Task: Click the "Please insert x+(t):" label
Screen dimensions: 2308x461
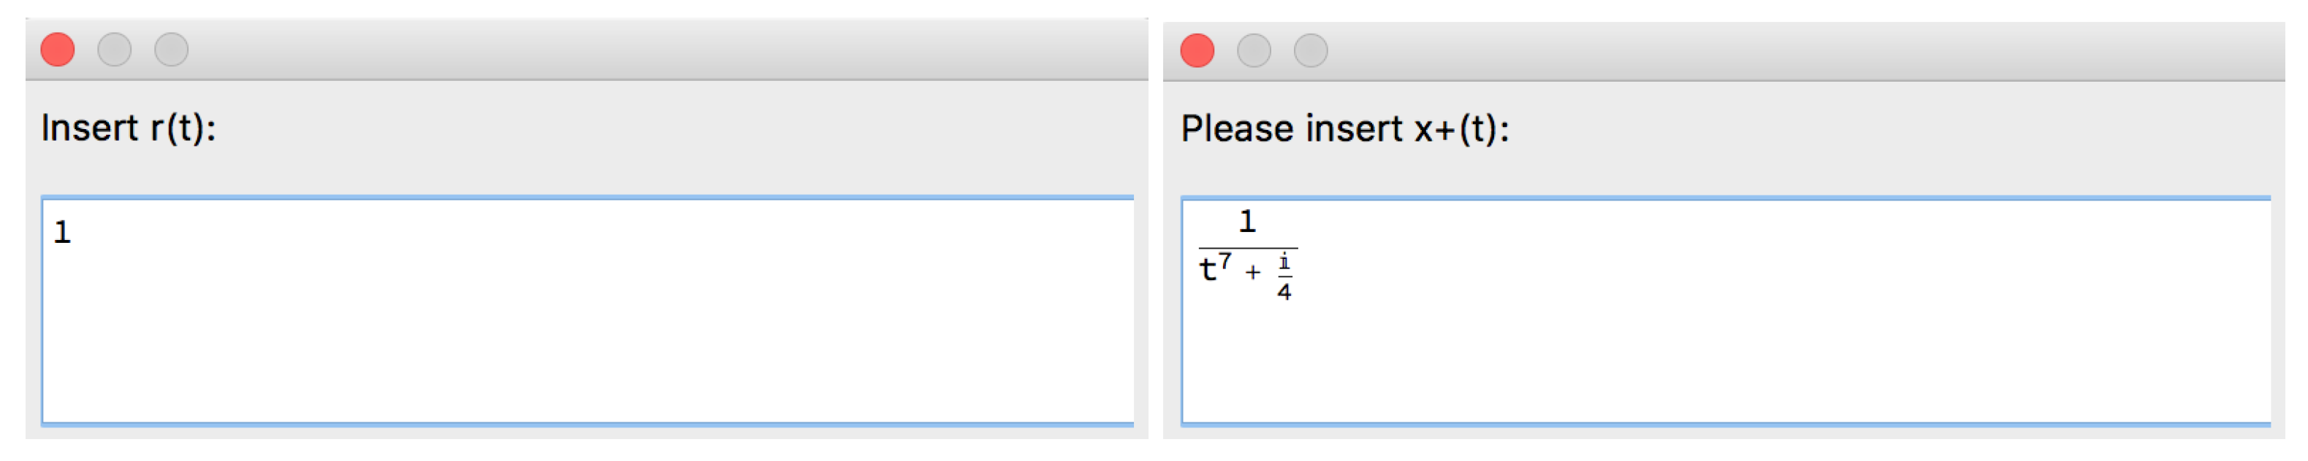Action: click(x=1344, y=129)
